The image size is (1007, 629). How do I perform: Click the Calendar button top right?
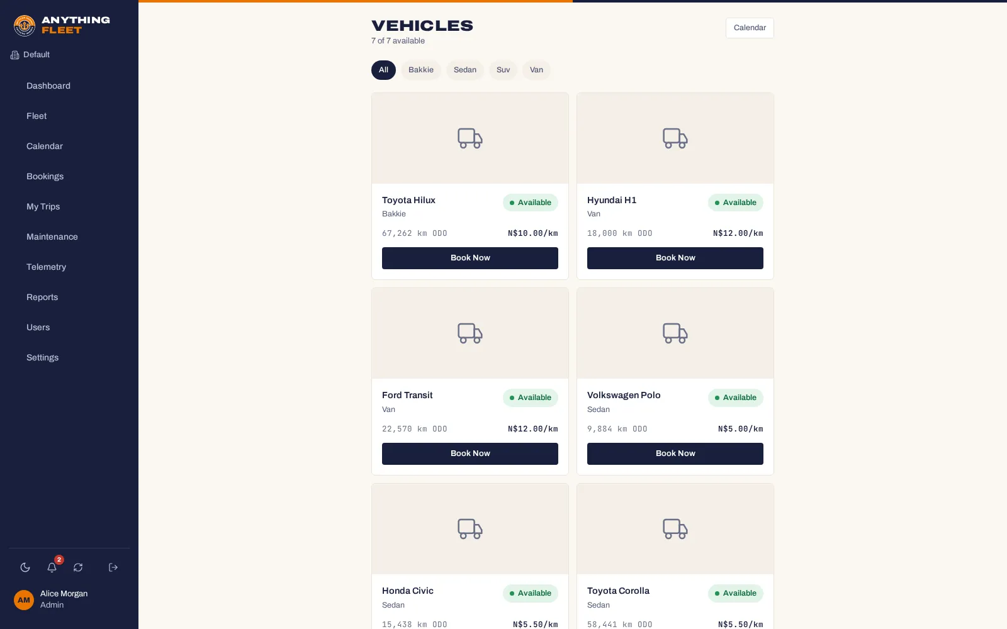click(750, 28)
